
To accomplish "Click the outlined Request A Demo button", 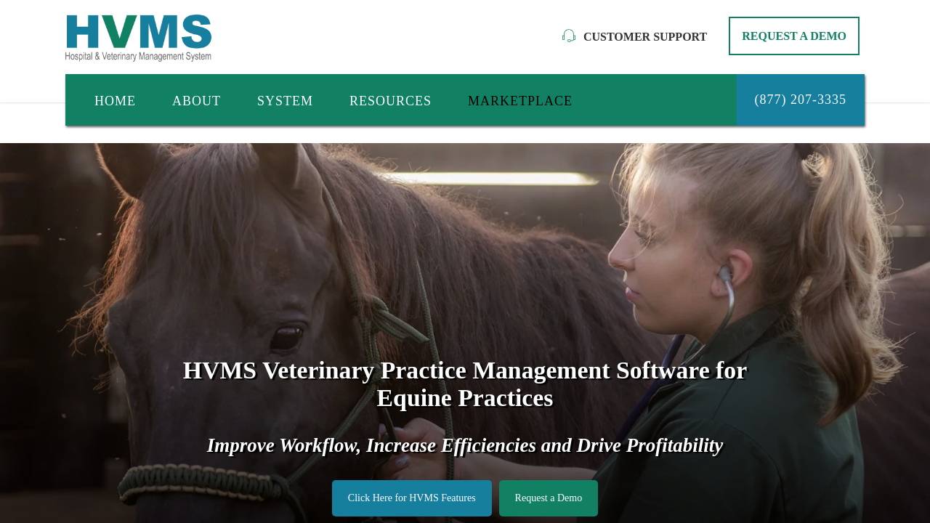I will click(x=794, y=36).
